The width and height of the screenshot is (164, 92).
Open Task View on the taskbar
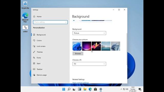coord(74,89)
